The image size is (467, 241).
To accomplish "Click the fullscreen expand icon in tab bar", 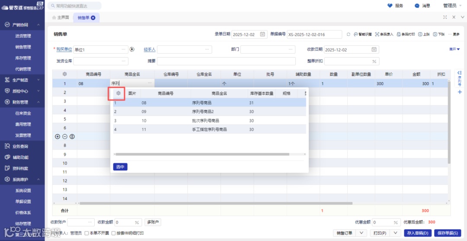I will [x=445, y=17].
